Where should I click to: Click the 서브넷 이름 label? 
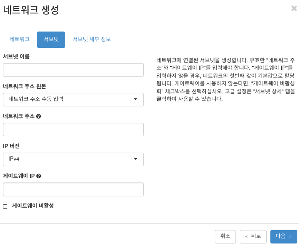tap(16, 56)
